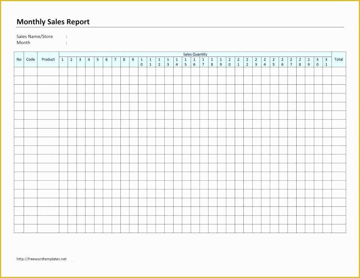Select day 9 column header
360x278 pixels.
[133, 62]
